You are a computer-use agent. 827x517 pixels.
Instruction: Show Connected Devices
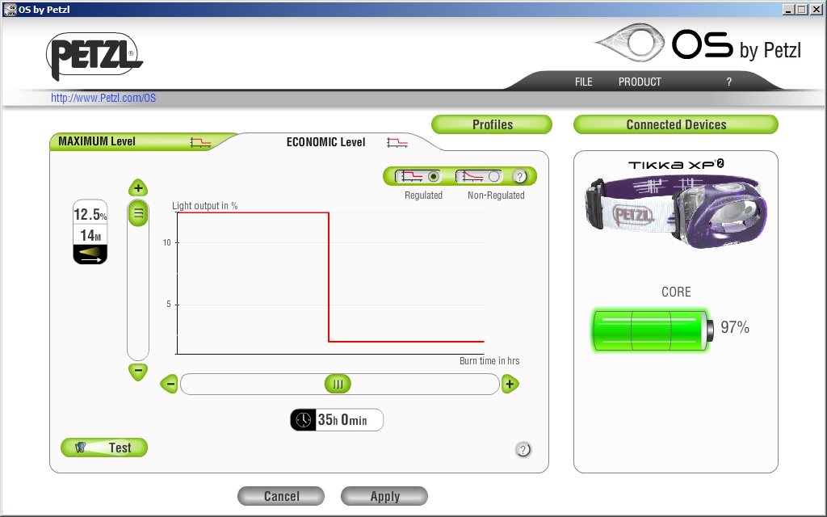[676, 124]
